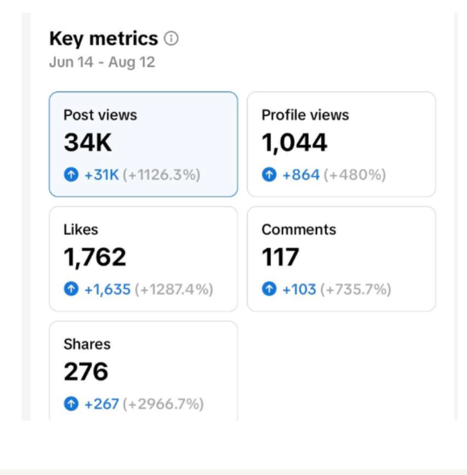Open the Likes metric card
Screen dimensions: 467x475
coord(143,259)
